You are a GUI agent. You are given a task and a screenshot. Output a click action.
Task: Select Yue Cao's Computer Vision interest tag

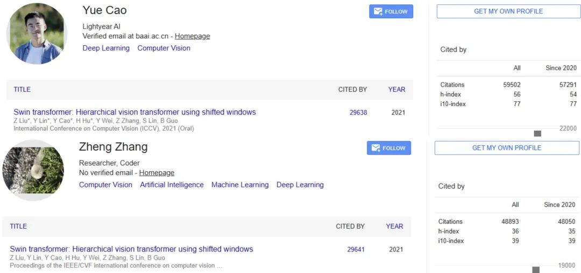164,48
